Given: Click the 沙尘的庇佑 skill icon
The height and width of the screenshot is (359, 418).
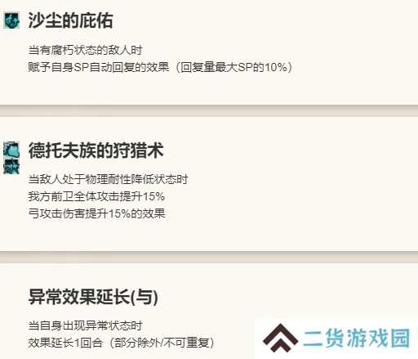Looking at the screenshot, I should pos(11,20).
